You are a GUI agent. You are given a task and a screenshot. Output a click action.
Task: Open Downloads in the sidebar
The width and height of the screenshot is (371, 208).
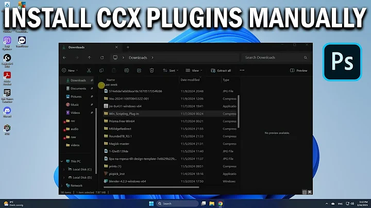pyautogui.click(x=76, y=80)
